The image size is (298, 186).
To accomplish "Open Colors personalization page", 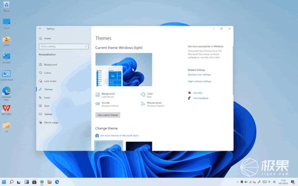I will 45,73.
